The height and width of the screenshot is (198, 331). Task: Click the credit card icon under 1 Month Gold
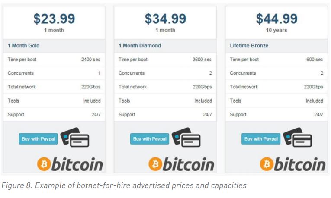coord(75,137)
